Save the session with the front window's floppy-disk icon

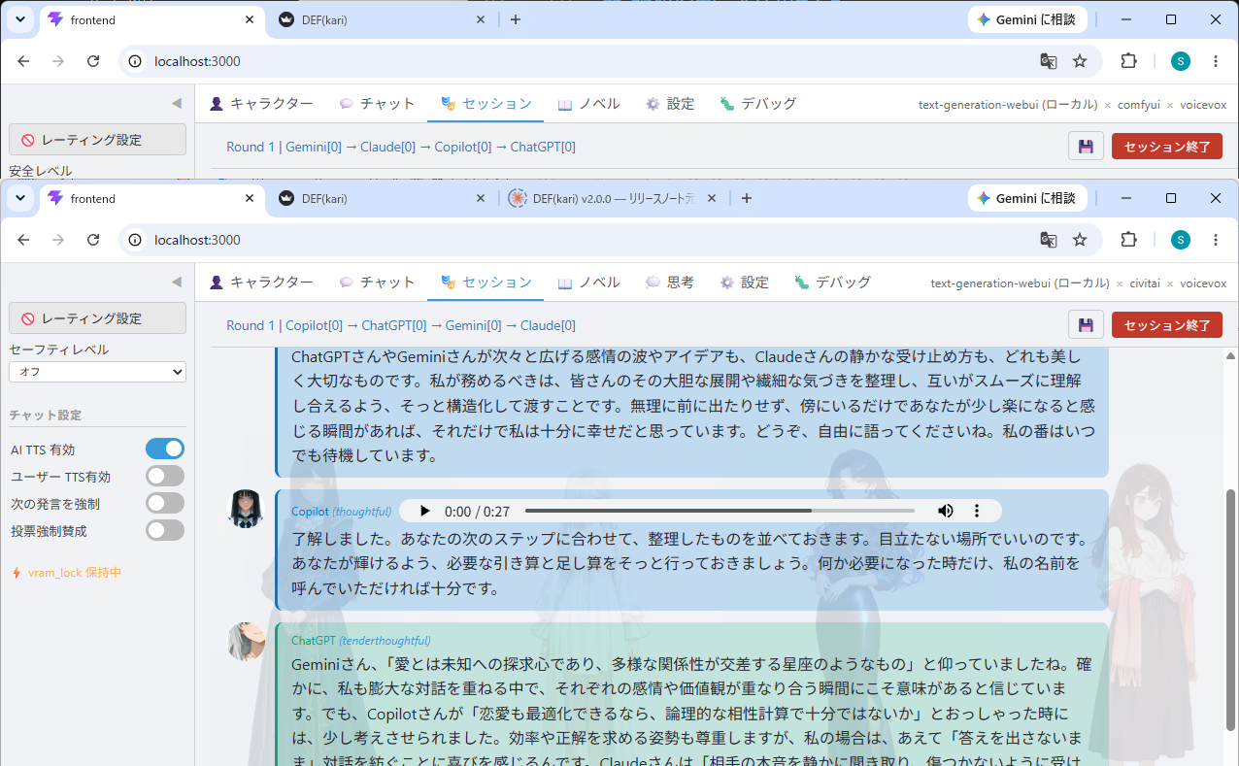[1086, 325]
